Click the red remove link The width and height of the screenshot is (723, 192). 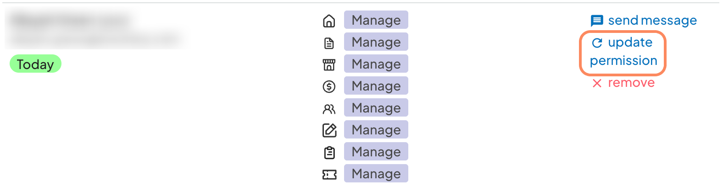[623, 83]
